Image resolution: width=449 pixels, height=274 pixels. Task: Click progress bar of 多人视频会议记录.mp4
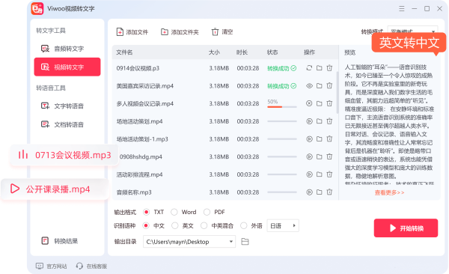[282, 107]
